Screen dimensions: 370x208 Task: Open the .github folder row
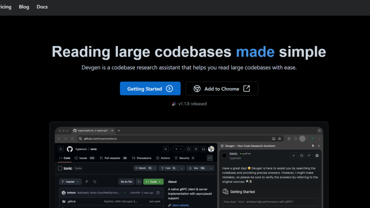click(111, 201)
